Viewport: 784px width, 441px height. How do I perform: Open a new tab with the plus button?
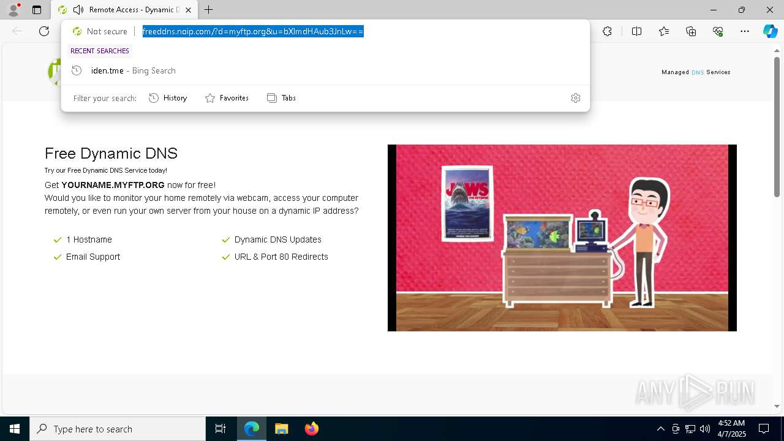[x=209, y=10]
